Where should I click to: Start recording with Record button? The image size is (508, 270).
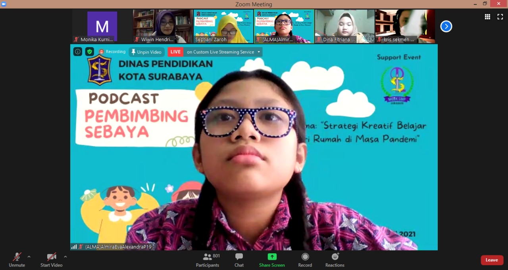(x=305, y=260)
